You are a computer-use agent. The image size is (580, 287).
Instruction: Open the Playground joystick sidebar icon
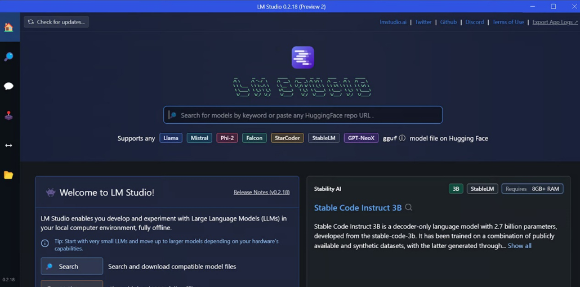tap(8, 116)
